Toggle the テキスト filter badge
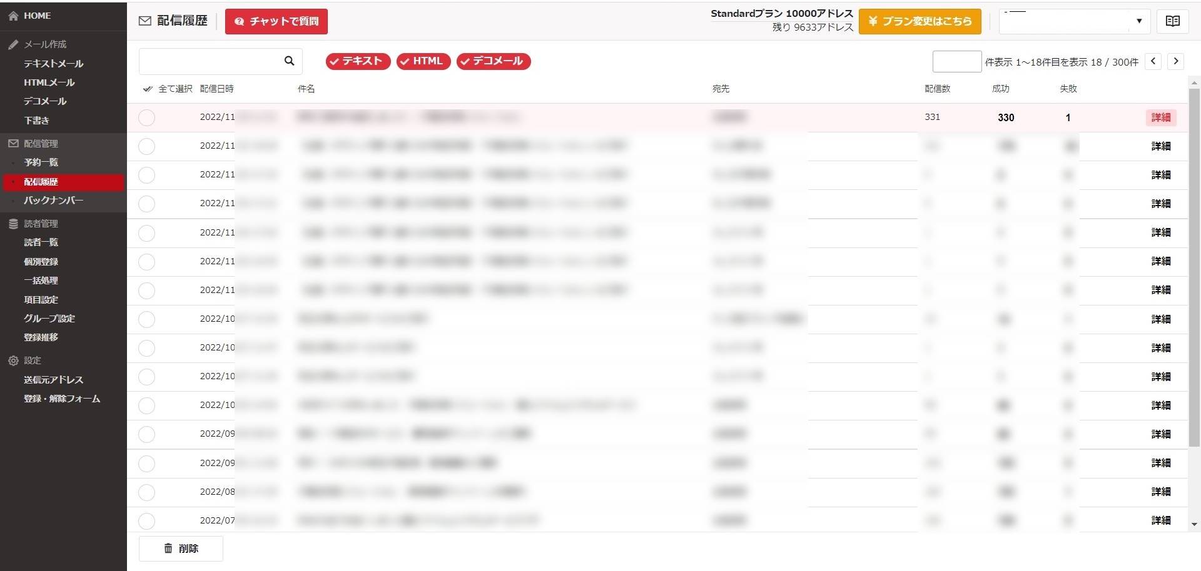Viewport: 1201px width, 571px height. (x=357, y=61)
